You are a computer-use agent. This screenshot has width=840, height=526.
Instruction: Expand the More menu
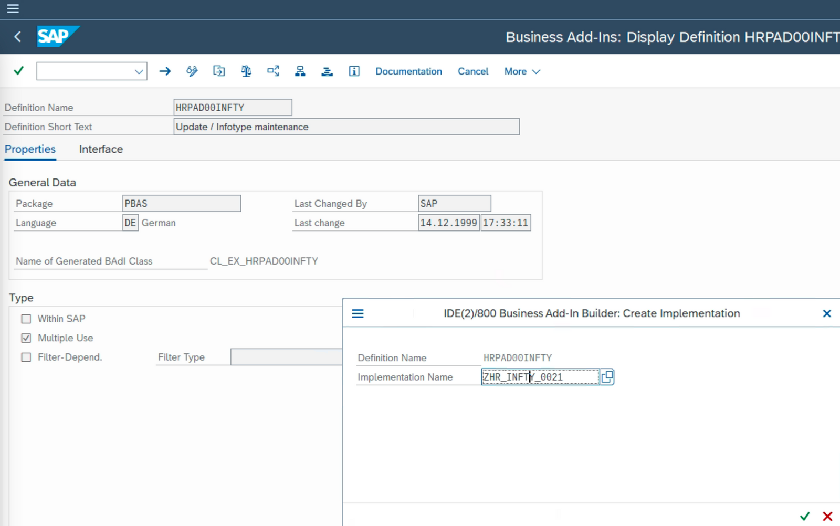pyautogui.click(x=522, y=71)
